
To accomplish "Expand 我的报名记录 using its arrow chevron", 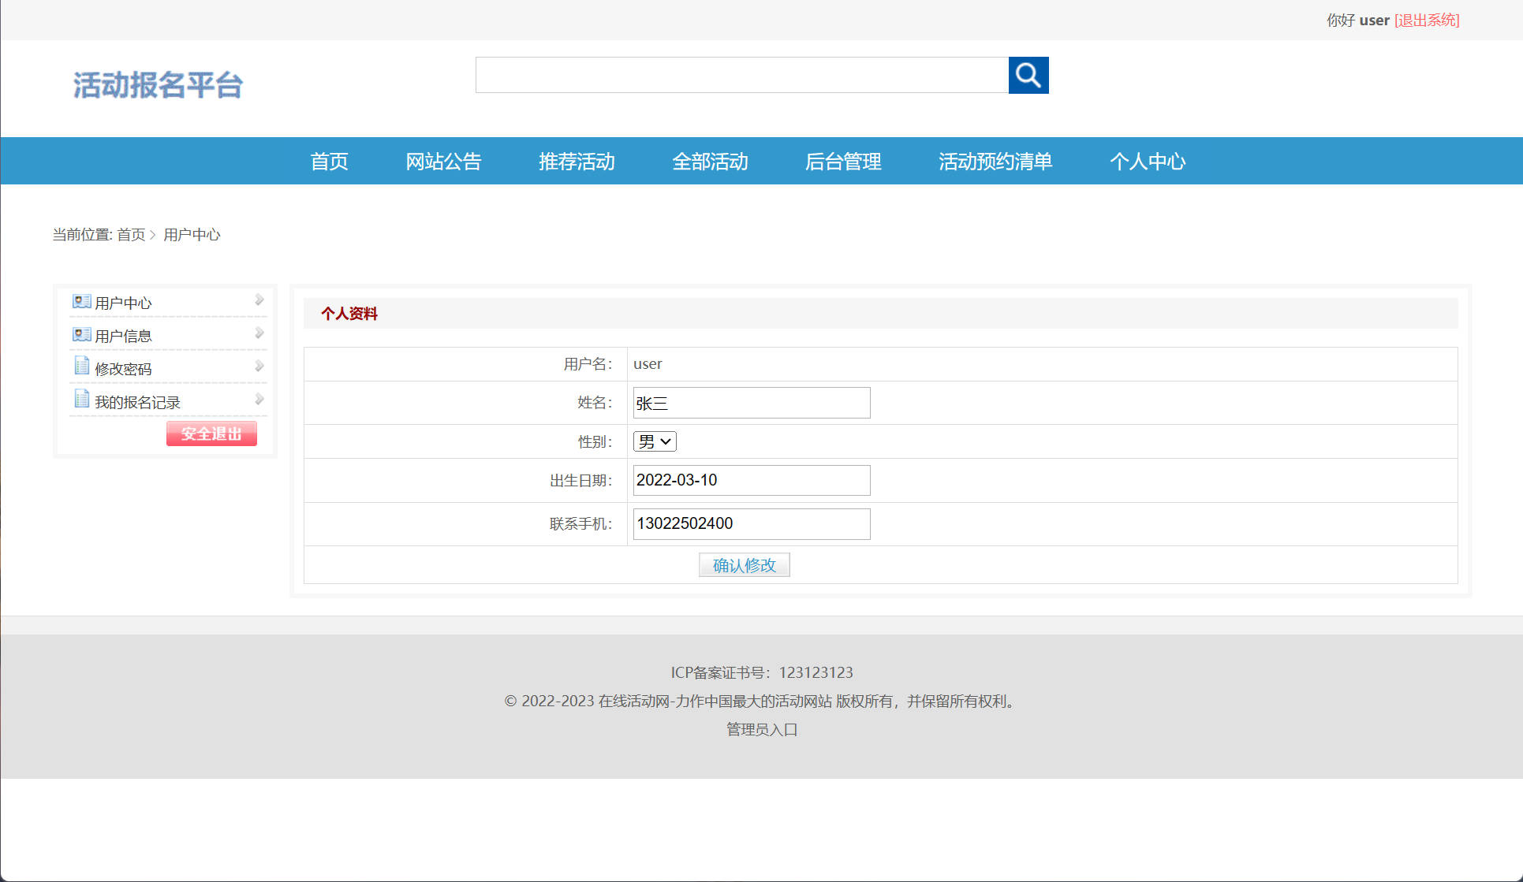I will pyautogui.click(x=259, y=399).
